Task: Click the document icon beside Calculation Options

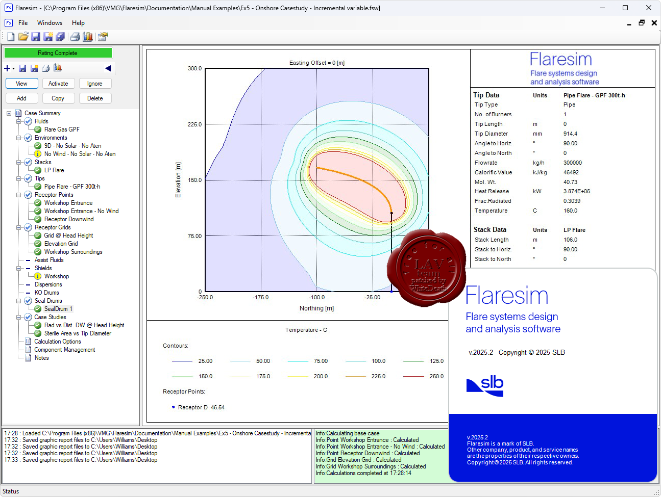Action: [x=28, y=342]
